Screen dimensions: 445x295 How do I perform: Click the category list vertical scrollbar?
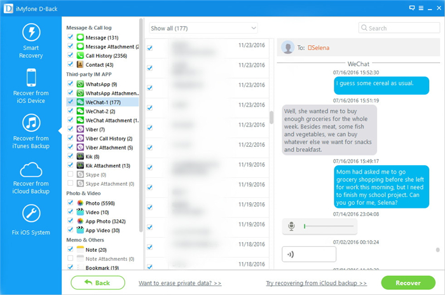point(141,125)
